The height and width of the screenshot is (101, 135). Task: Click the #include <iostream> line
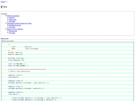[16, 58]
